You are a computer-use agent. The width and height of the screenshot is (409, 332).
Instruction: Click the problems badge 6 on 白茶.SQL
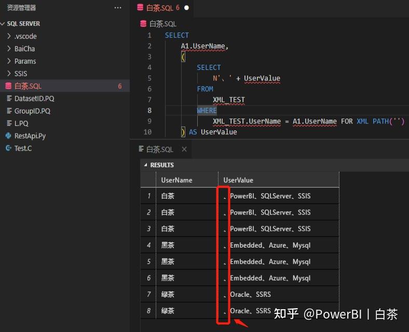pyautogui.click(x=120, y=86)
